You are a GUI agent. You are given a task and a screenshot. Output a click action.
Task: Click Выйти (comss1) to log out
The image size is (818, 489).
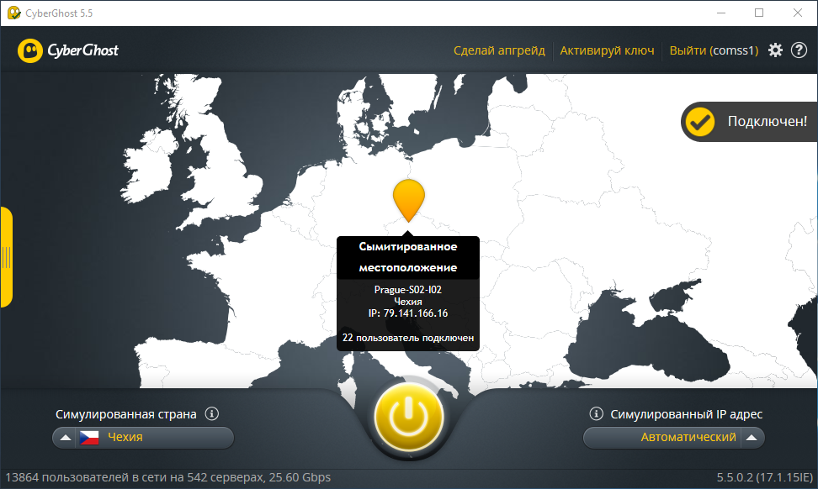pyautogui.click(x=714, y=50)
